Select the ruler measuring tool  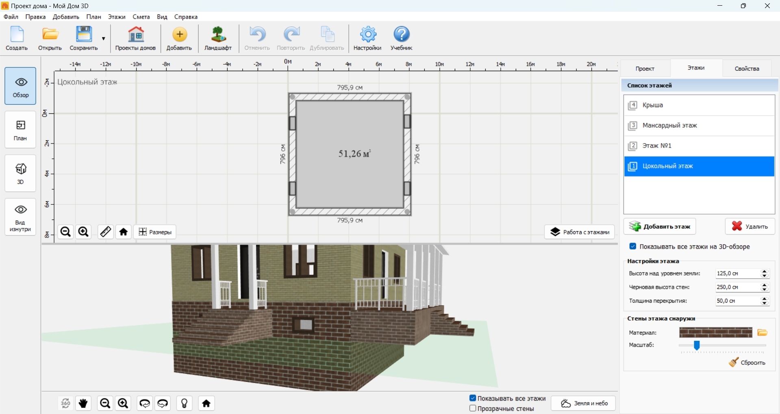pos(106,232)
